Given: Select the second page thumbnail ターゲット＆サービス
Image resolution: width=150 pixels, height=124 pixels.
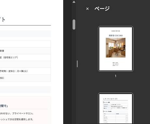Looking at the screenshot, I should click(x=115, y=108).
